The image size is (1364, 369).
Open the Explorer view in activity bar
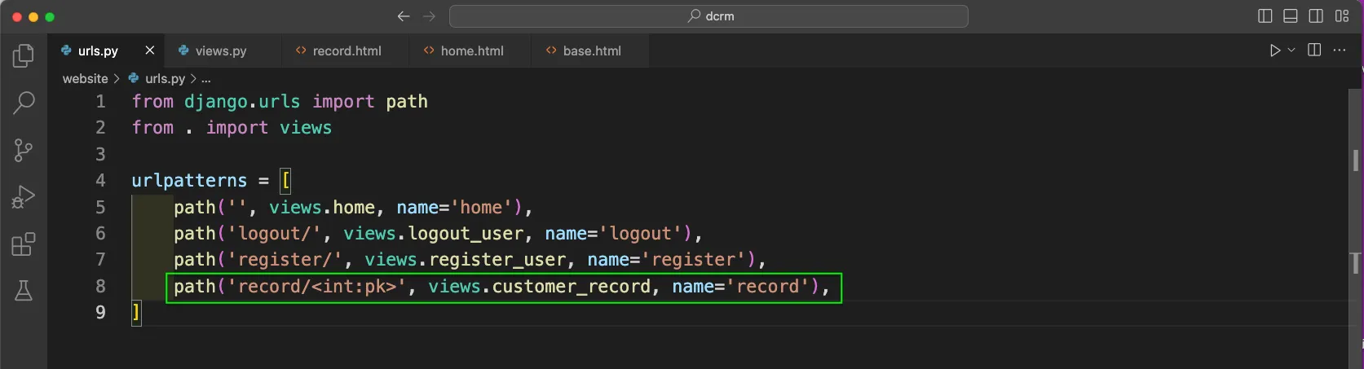point(24,56)
